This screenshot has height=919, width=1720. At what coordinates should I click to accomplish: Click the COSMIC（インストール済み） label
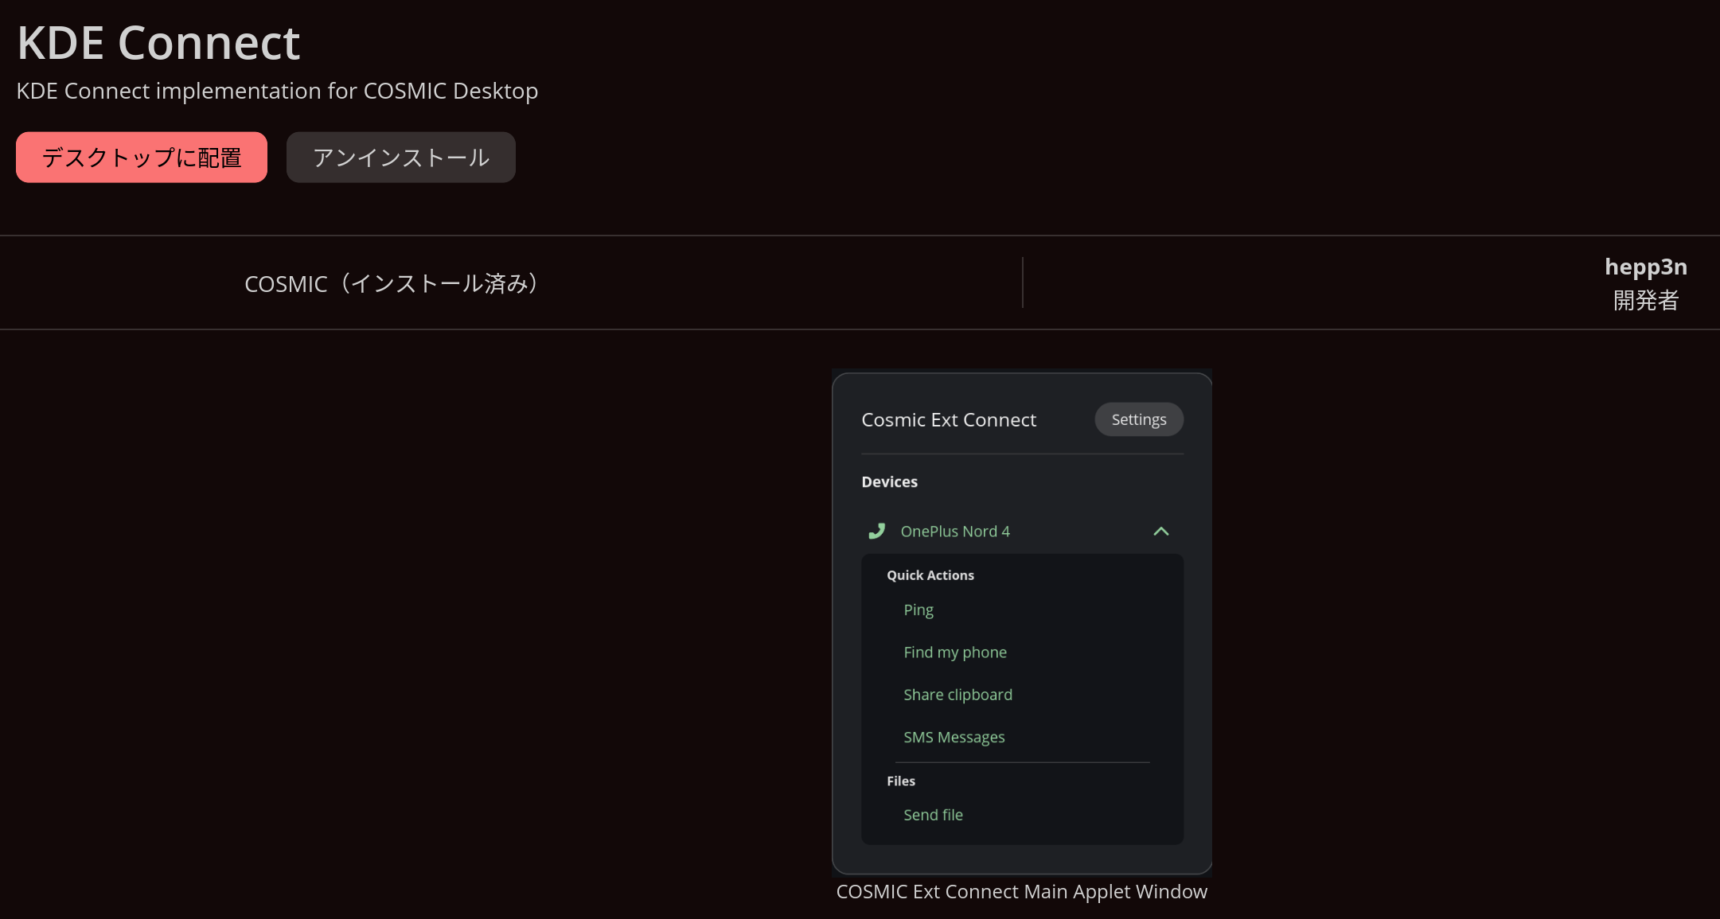(393, 283)
